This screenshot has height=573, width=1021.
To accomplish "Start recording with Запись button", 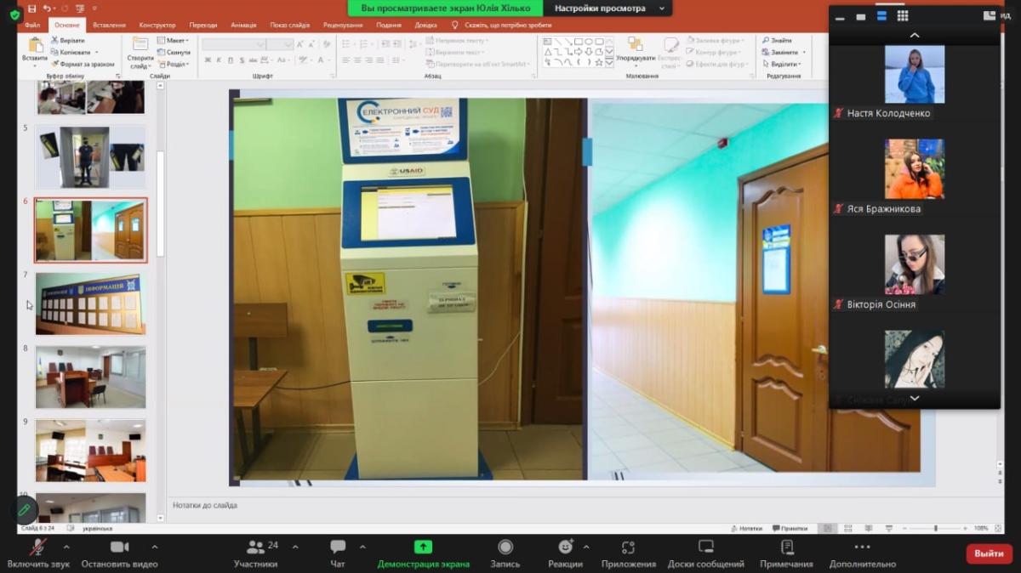I will tap(505, 547).
